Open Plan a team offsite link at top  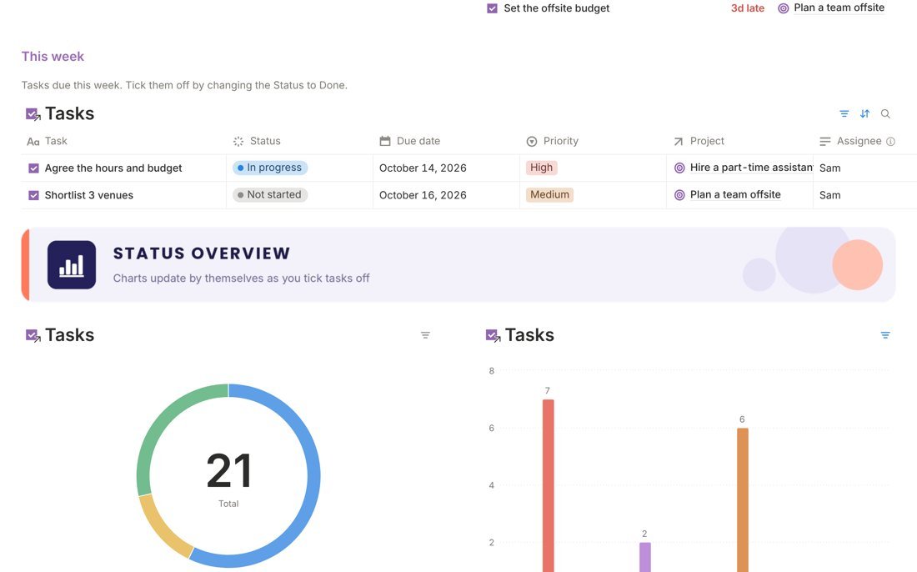coord(839,8)
